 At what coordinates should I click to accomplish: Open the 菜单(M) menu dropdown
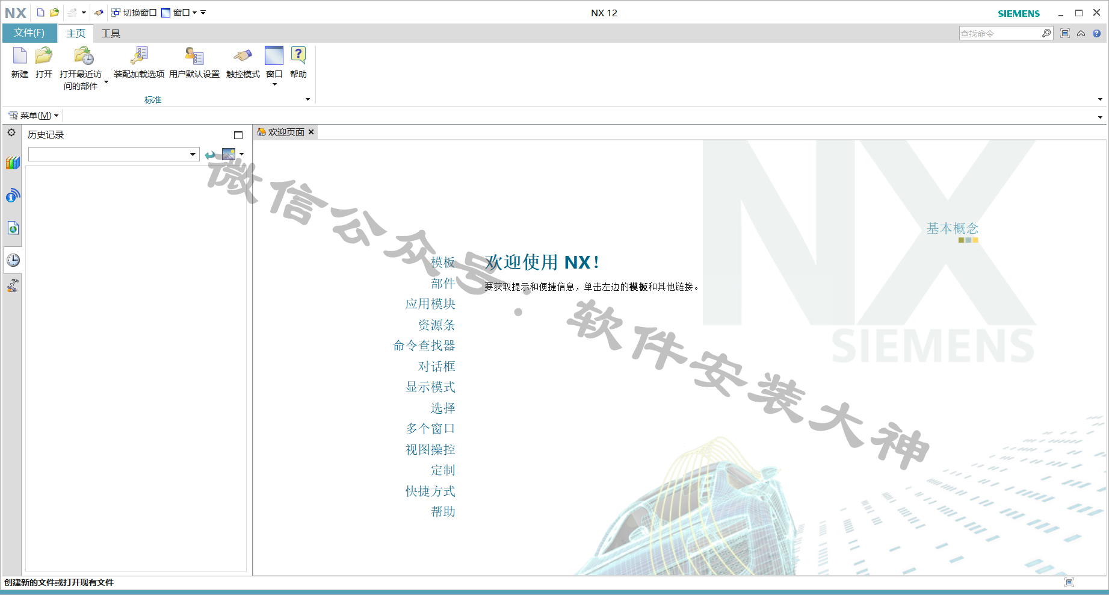click(x=33, y=116)
